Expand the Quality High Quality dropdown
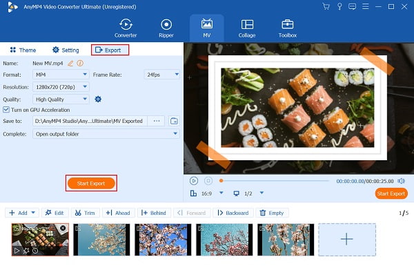 (61, 99)
